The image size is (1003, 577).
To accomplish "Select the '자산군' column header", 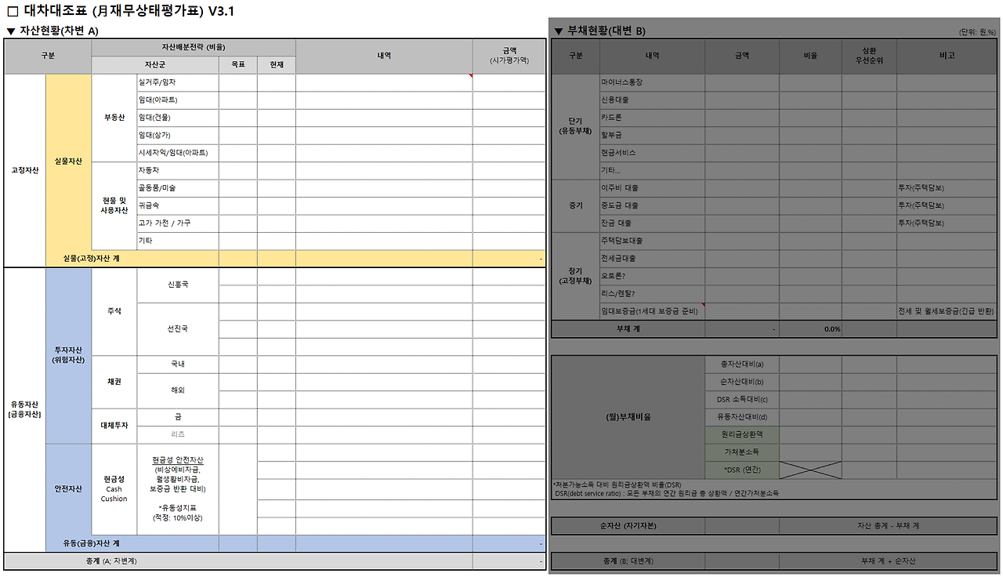I will click(x=155, y=65).
